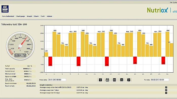Select the 'Current level' row label
The width and height of the screenshot is (177, 99).
click(x=10, y=71)
